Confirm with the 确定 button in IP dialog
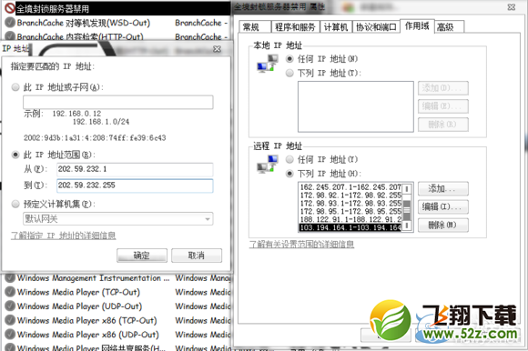This screenshot has width=528, height=351. (x=142, y=256)
